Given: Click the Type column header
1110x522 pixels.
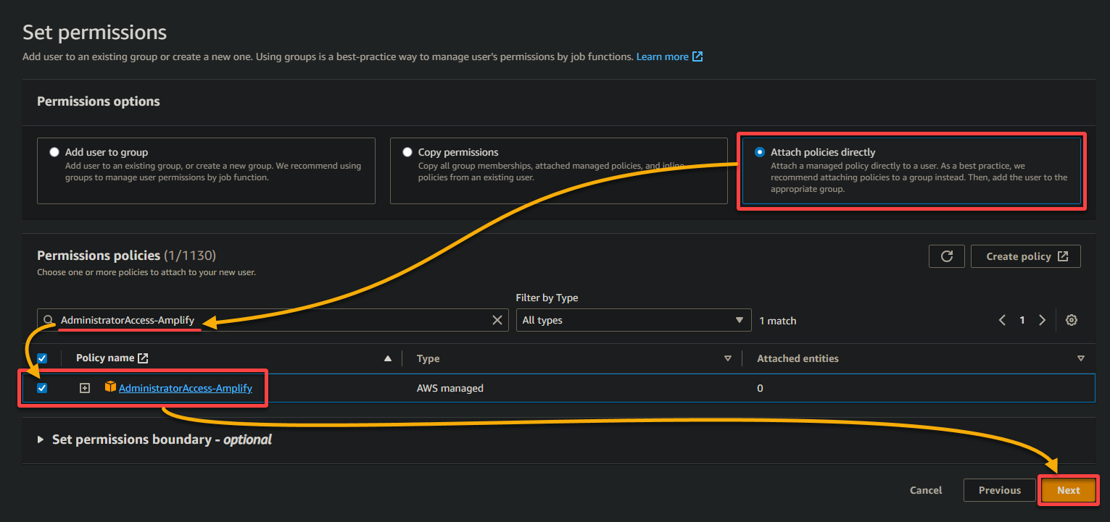Looking at the screenshot, I should [x=428, y=358].
